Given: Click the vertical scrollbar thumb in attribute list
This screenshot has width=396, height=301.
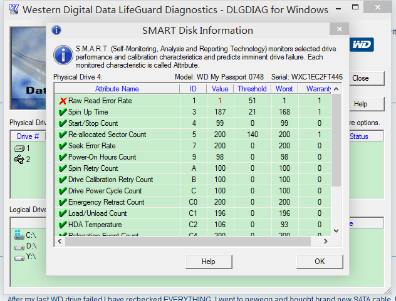Looking at the screenshot, I should tap(336, 140).
